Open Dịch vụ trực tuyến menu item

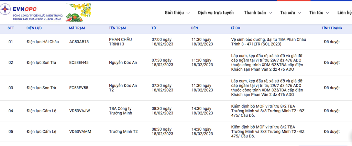pos(216,13)
